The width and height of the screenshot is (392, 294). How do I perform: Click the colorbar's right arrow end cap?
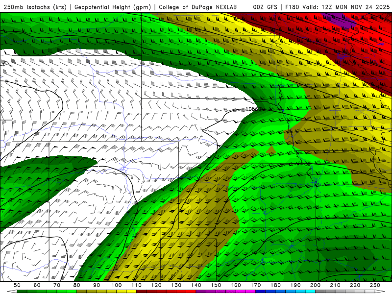tap(380, 291)
